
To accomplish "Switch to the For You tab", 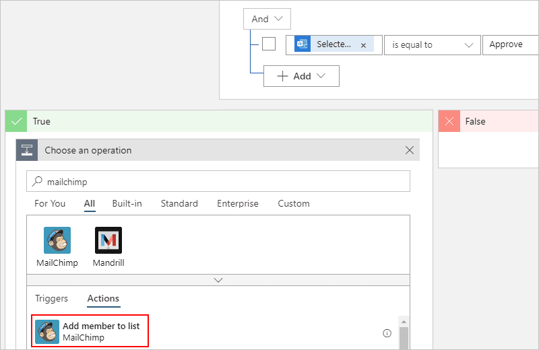I will pos(50,204).
